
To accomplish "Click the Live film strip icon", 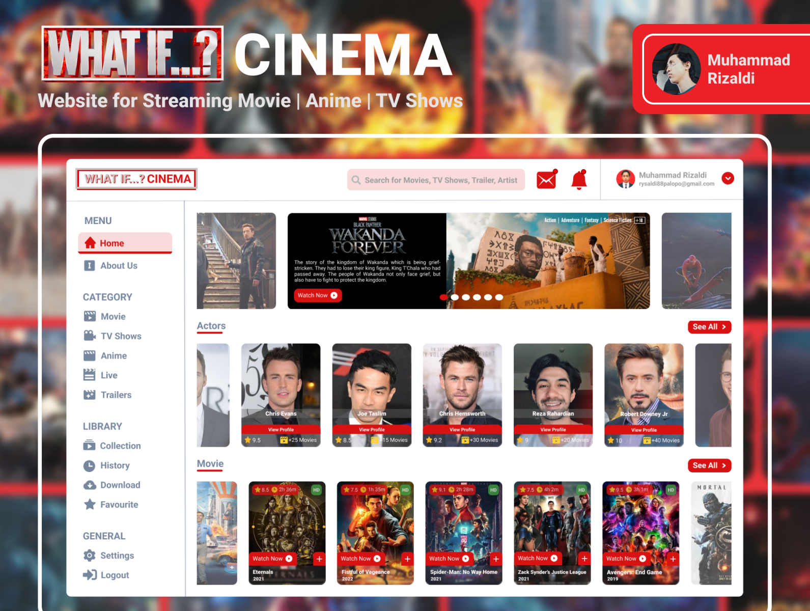I will tap(89, 375).
